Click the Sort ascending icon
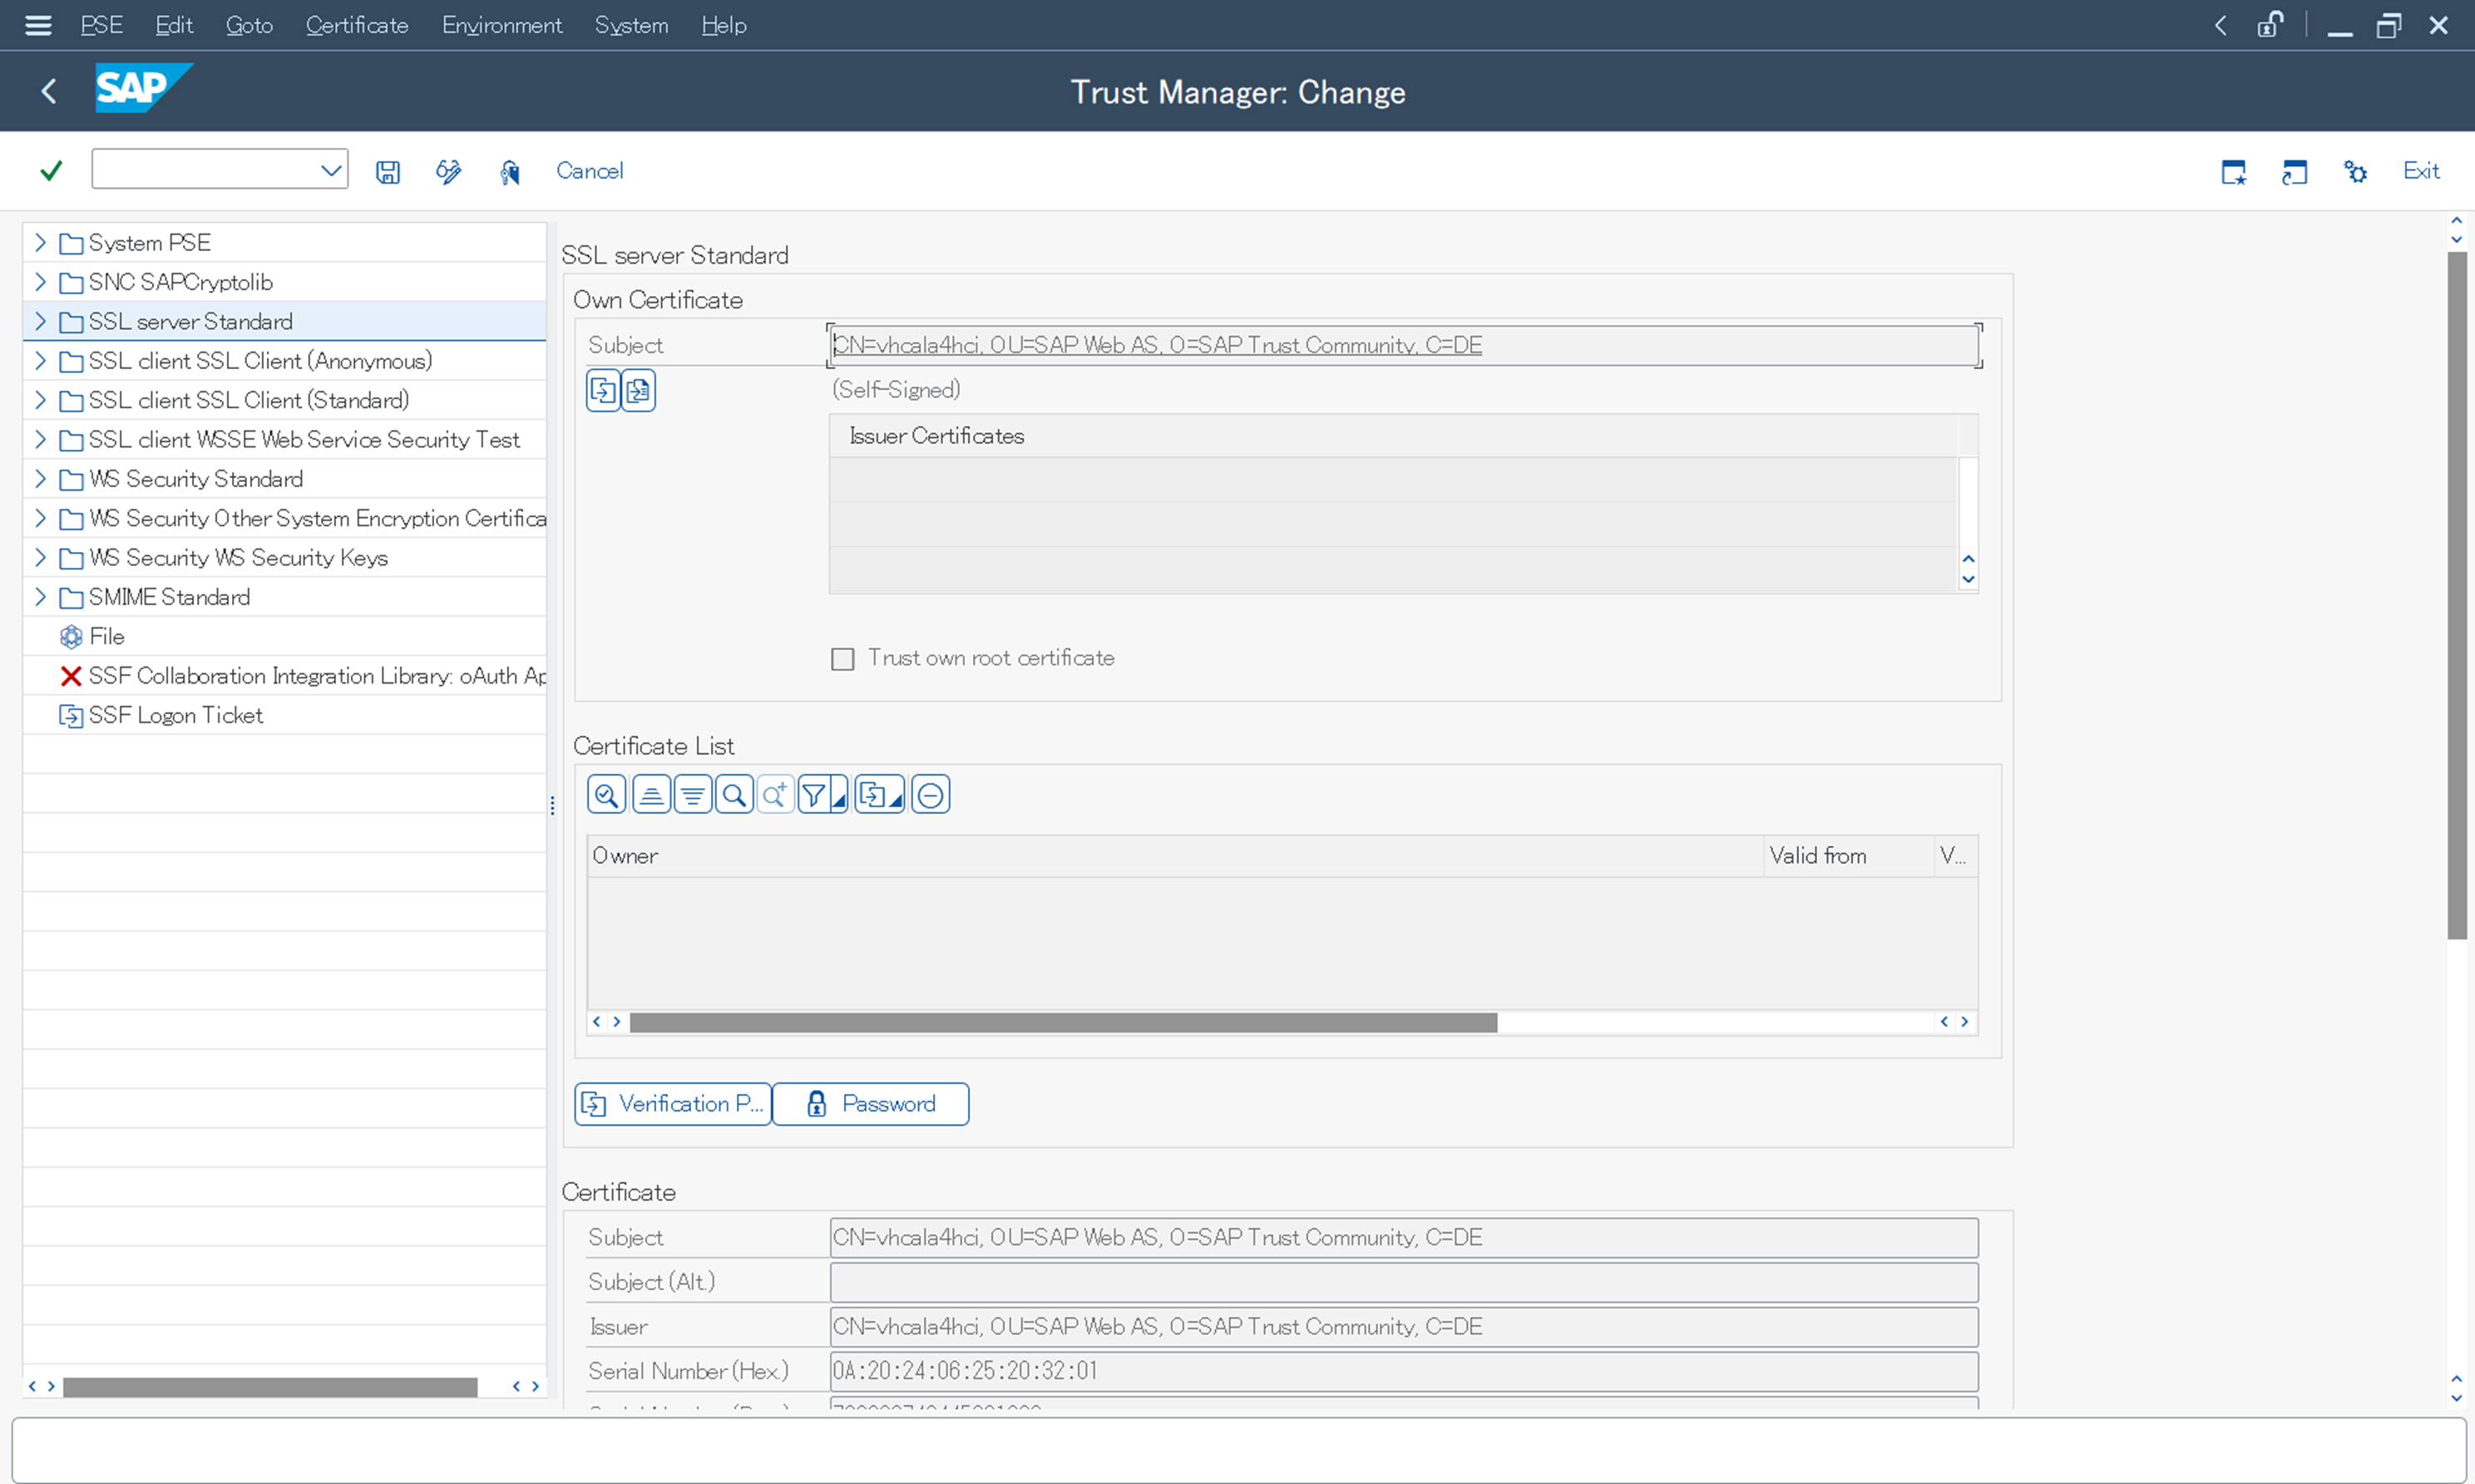 (651, 795)
